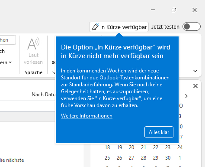
Task: Minimize the Outlook window
Action: (153, 10)
